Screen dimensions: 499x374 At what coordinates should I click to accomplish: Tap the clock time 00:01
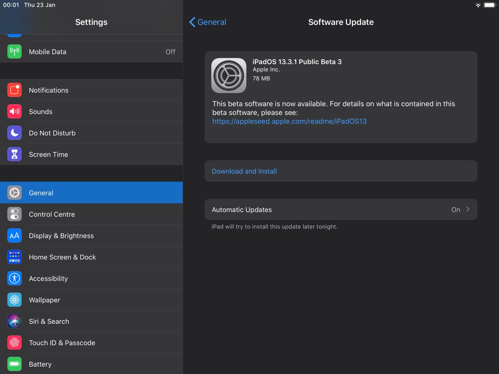pyautogui.click(x=11, y=5)
